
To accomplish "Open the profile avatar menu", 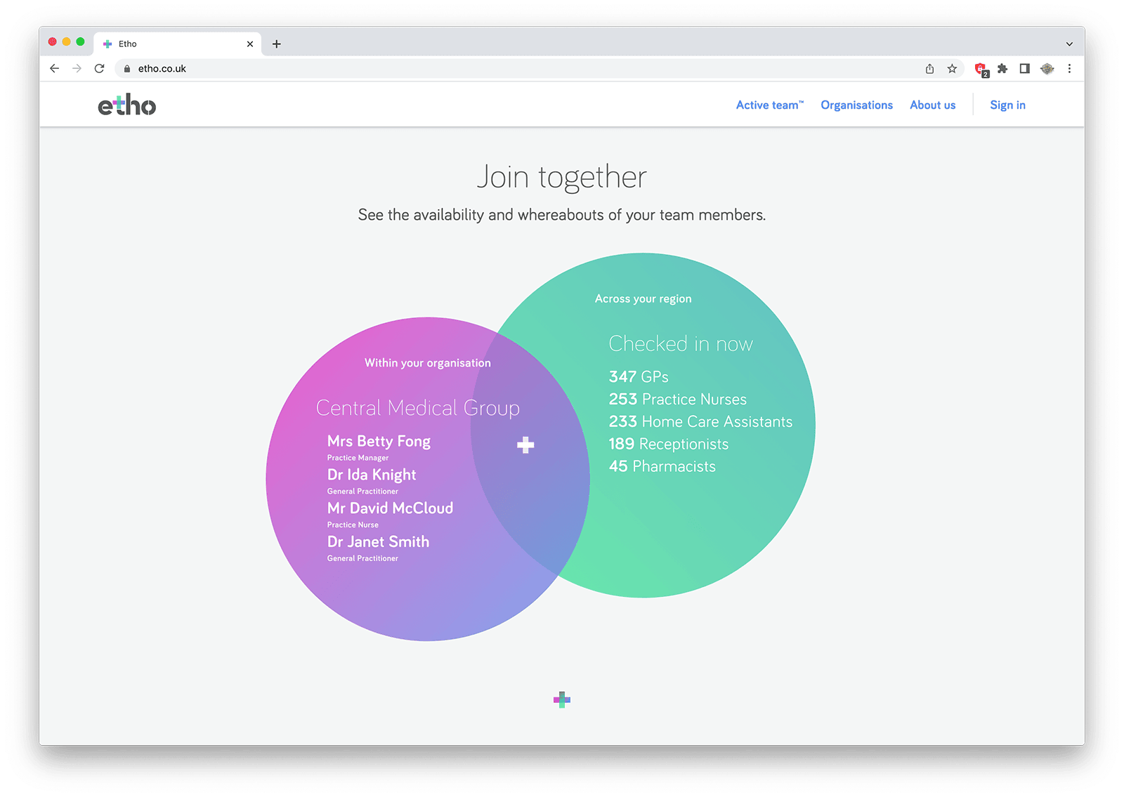I will click(1047, 69).
